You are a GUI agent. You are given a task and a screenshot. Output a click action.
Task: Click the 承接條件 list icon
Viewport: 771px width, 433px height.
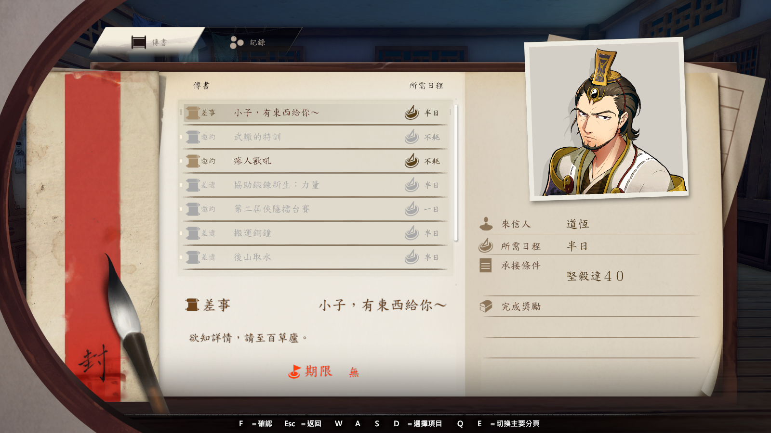pos(486,266)
